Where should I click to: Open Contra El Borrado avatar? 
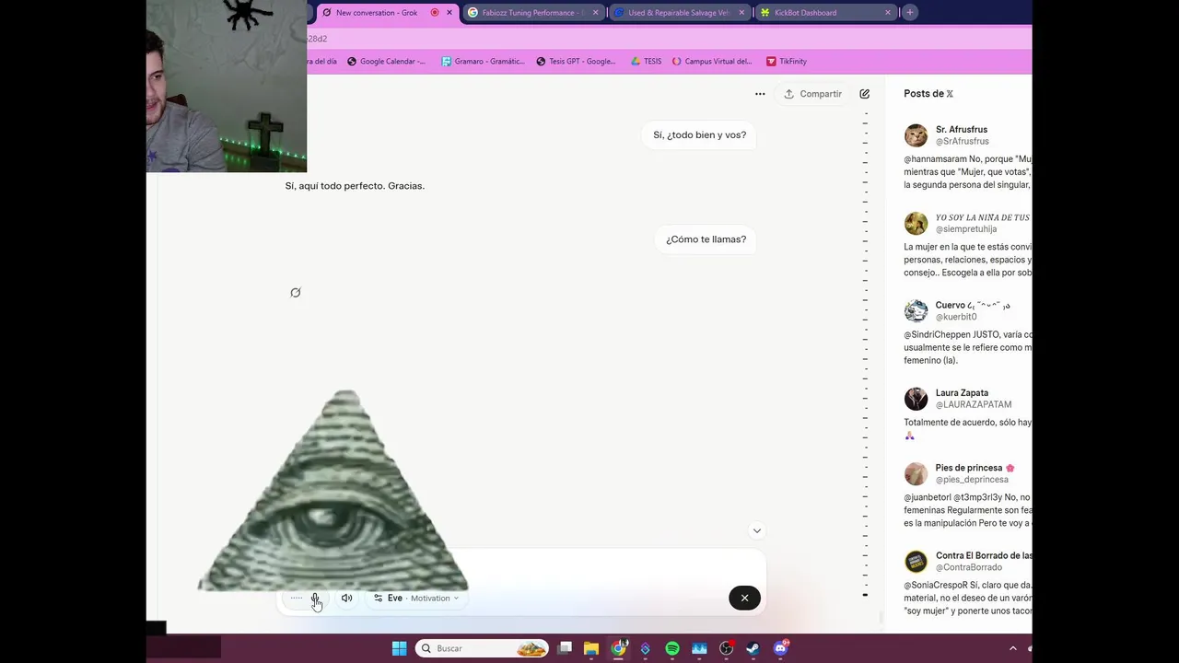coord(916,562)
